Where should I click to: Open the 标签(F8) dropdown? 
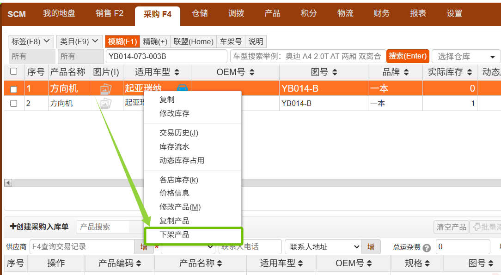coord(31,41)
